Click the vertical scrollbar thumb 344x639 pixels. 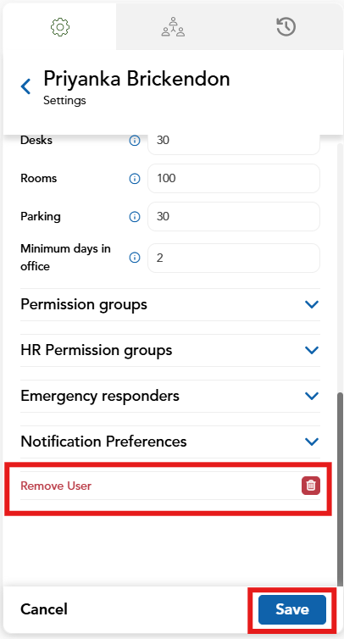[x=340, y=489]
